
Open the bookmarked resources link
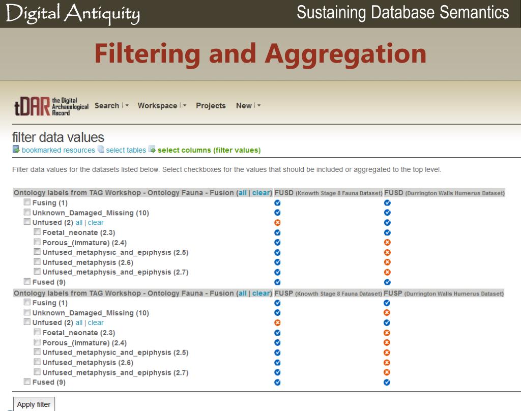[x=59, y=150]
